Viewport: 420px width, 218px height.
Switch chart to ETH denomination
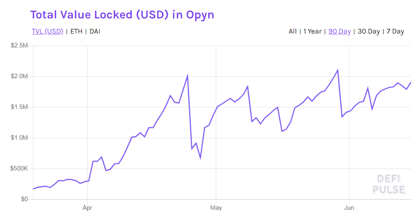pos(76,31)
